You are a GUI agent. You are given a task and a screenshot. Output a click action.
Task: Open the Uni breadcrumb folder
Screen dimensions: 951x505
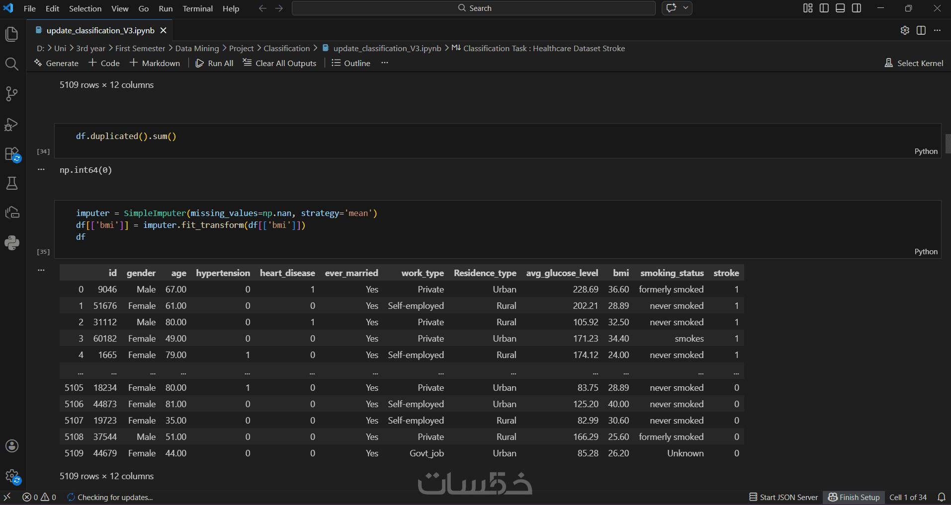coord(60,48)
